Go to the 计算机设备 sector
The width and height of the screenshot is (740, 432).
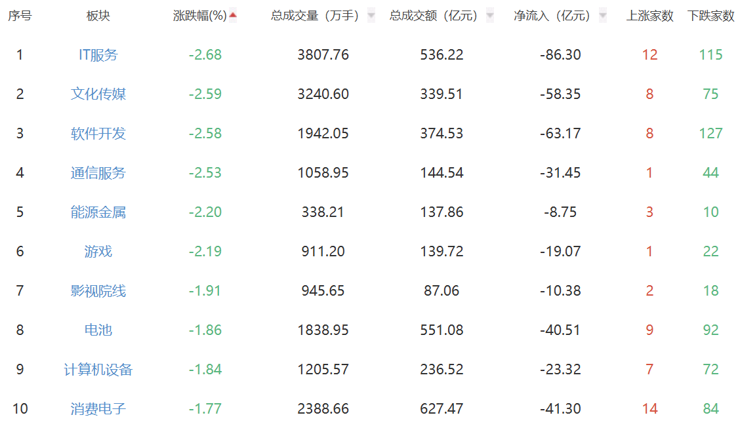click(98, 370)
